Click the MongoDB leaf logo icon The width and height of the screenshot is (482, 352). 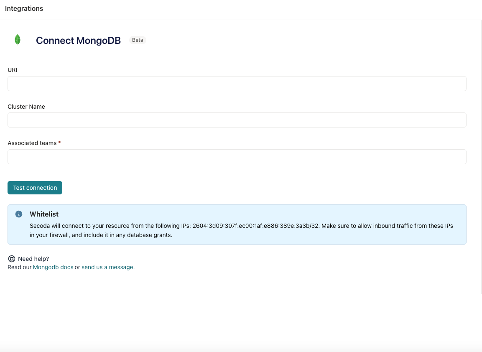pos(18,40)
